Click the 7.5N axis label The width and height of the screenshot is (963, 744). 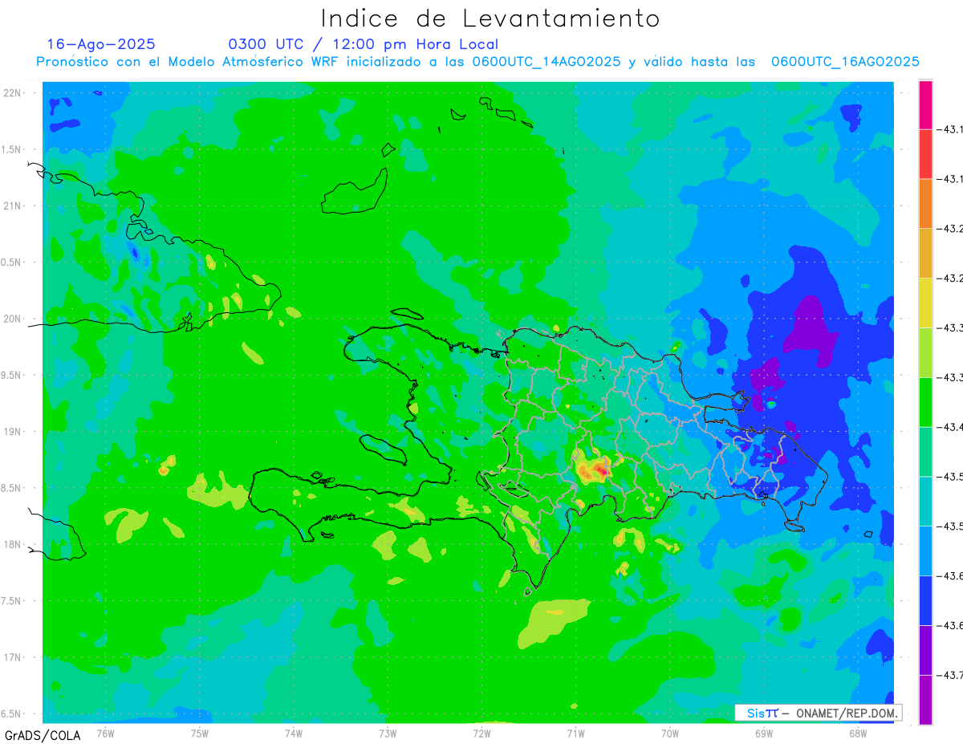(x=11, y=600)
